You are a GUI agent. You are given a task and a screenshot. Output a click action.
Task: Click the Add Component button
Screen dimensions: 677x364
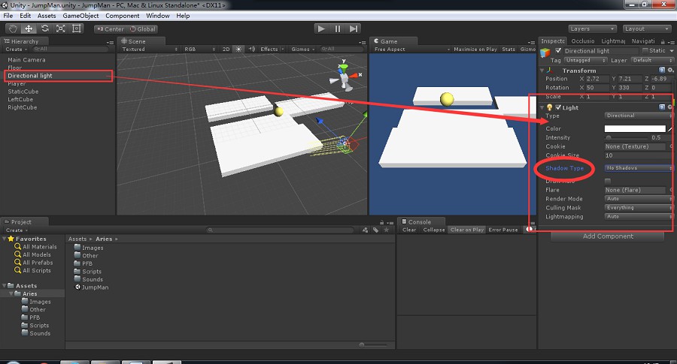(608, 236)
